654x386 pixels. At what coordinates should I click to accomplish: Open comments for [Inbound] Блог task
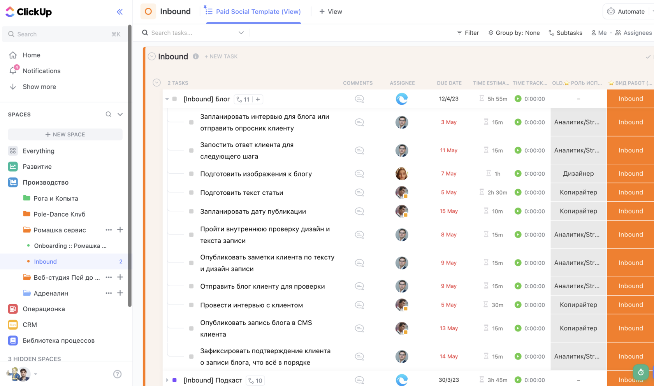359,99
